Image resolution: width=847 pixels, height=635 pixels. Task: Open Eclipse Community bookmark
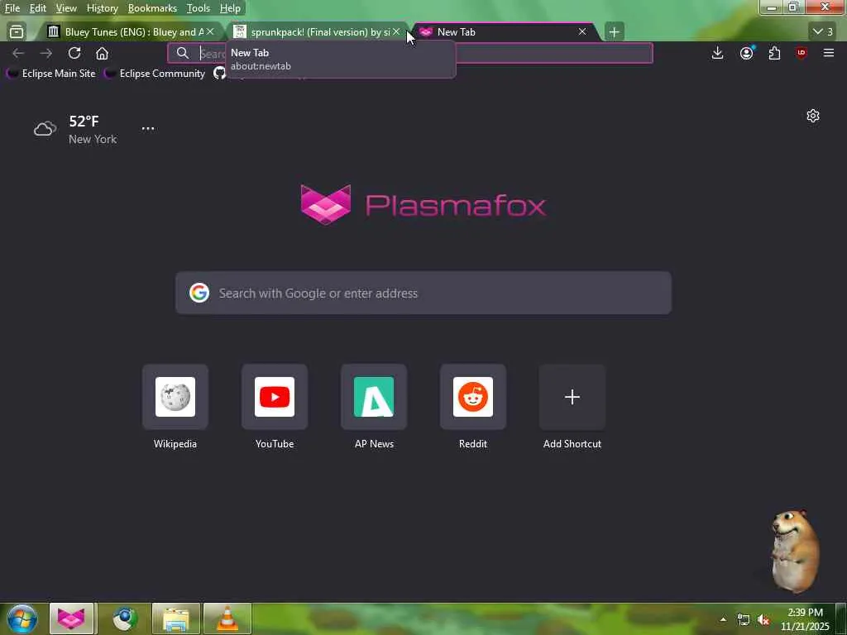[x=155, y=74]
